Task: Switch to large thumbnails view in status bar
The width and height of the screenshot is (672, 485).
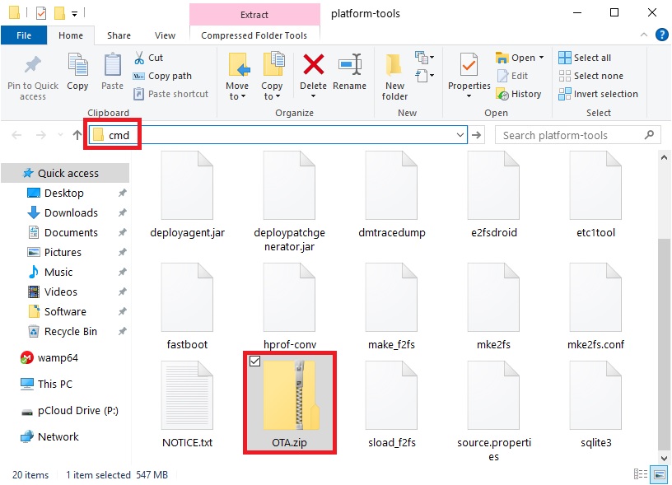Action: [x=658, y=474]
